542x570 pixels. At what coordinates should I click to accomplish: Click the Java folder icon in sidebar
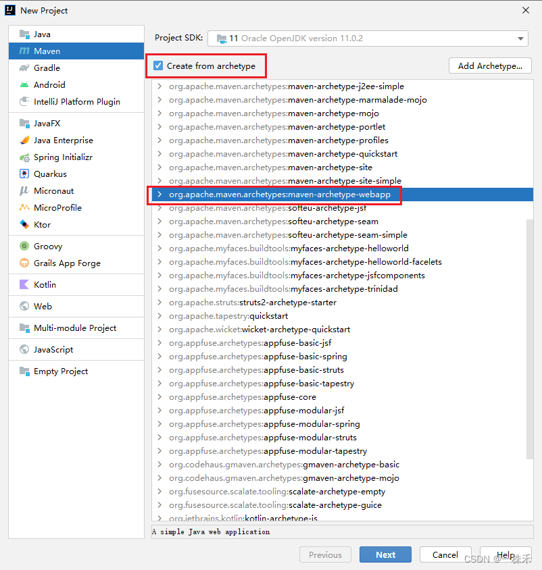pyautogui.click(x=24, y=34)
